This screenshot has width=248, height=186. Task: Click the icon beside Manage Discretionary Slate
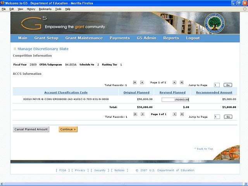(15, 49)
